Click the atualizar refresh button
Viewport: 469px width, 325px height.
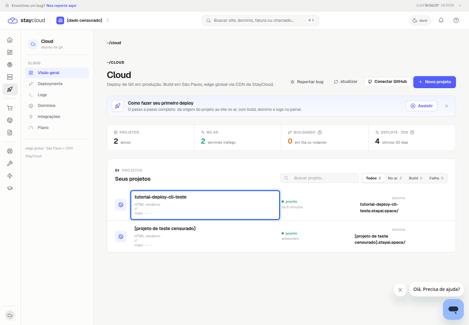point(346,82)
